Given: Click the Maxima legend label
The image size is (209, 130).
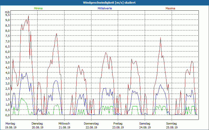Looking at the screenshot, I should tap(170, 8).
